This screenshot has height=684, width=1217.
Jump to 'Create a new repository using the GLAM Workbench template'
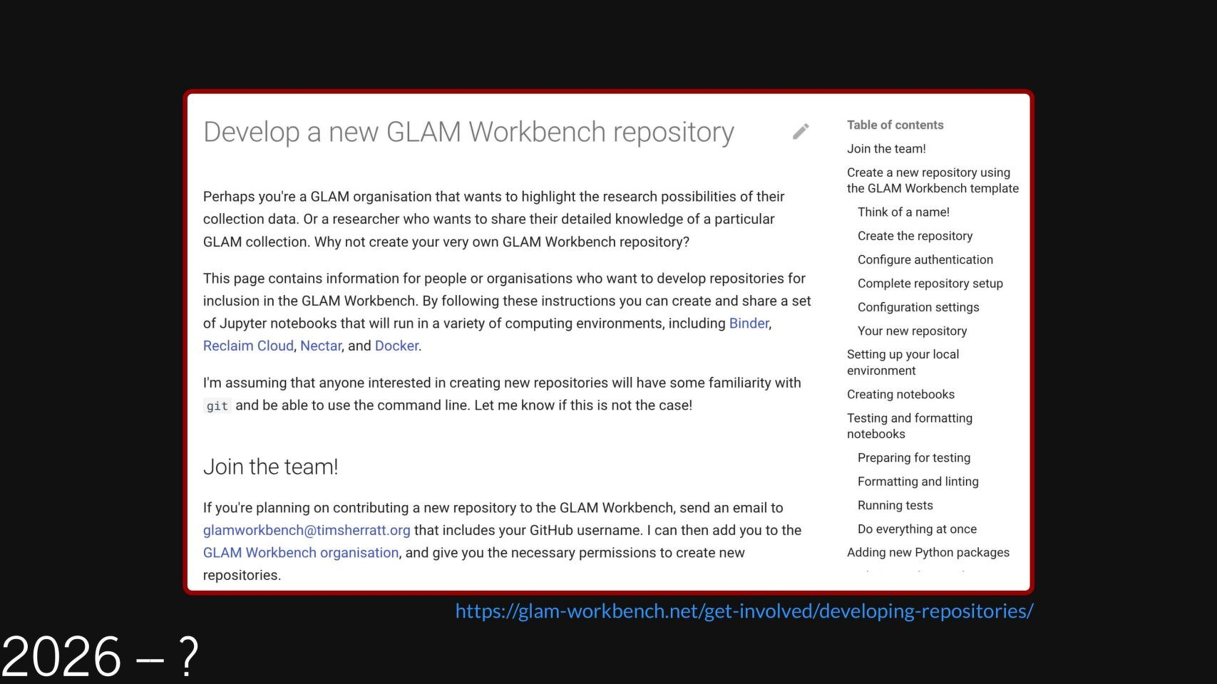click(x=933, y=180)
